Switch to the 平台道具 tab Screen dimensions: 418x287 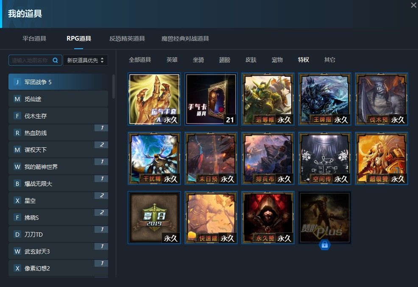(34, 39)
